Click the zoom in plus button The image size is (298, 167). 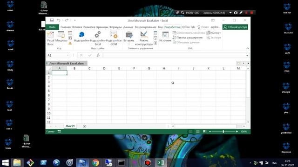pos(237,131)
